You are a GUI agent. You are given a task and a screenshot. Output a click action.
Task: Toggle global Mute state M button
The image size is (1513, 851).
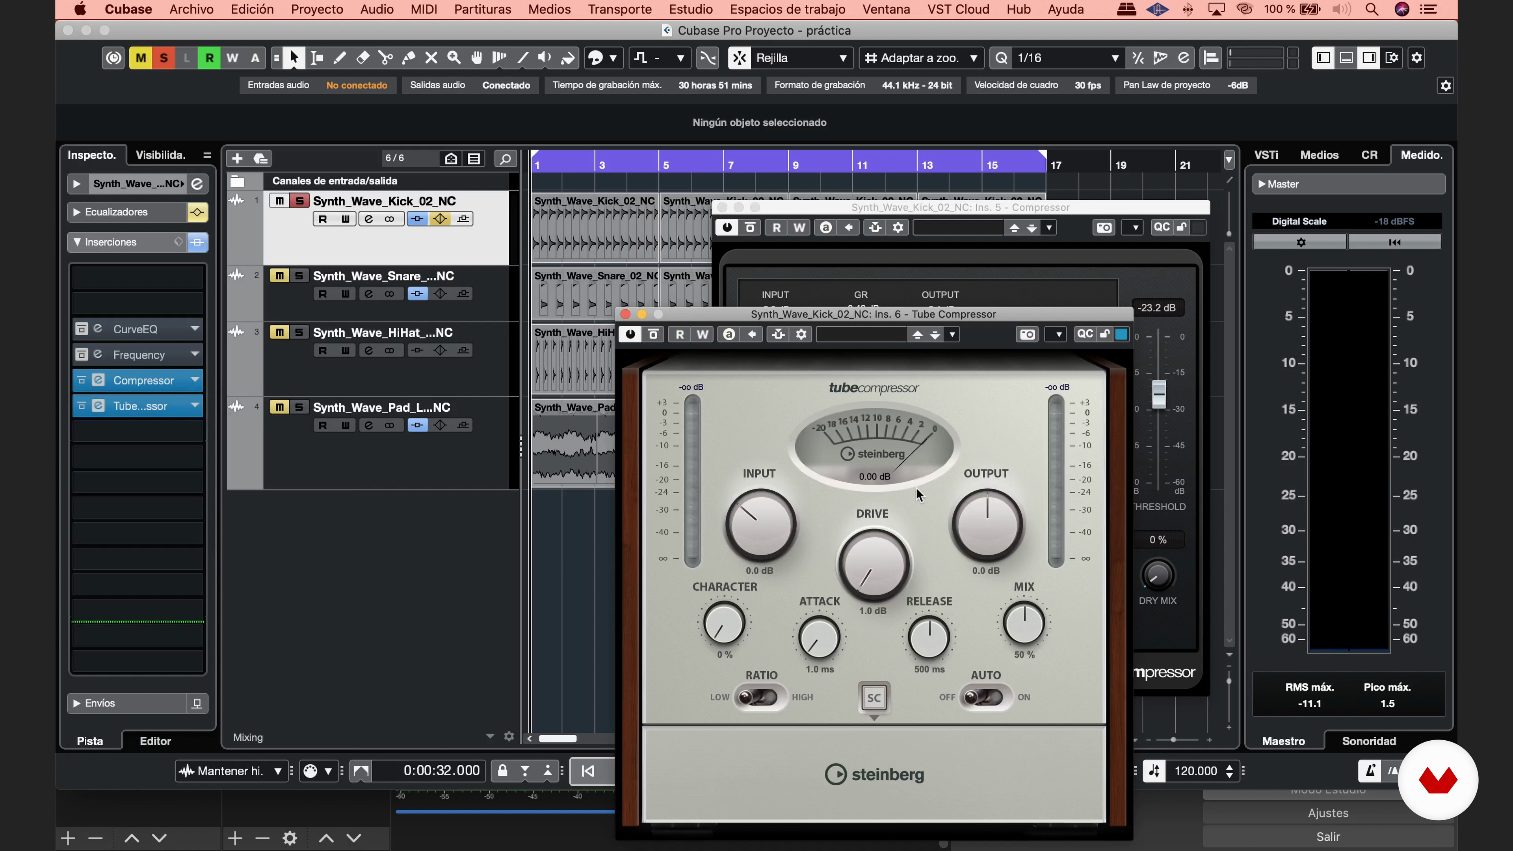(141, 58)
